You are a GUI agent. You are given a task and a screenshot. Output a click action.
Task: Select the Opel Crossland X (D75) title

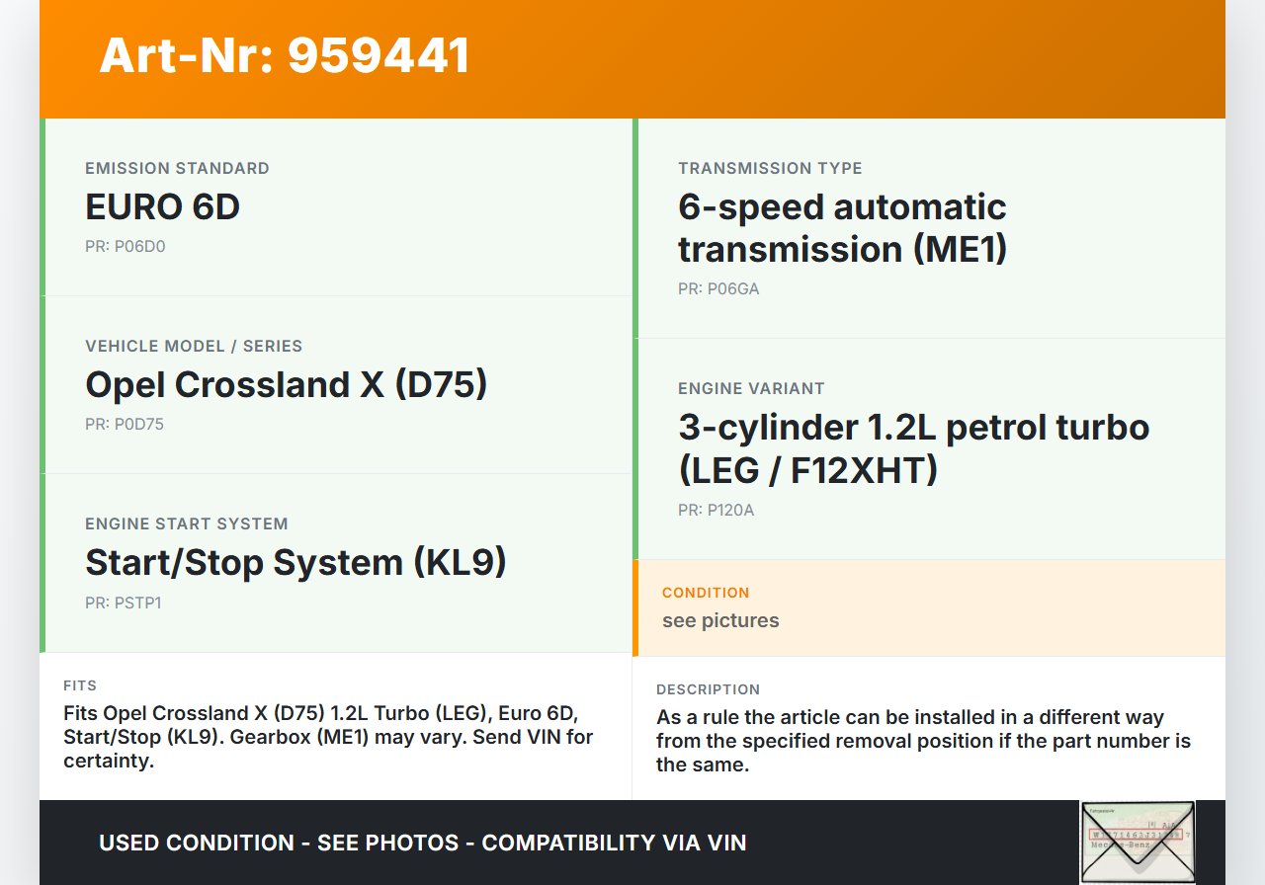tap(287, 385)
